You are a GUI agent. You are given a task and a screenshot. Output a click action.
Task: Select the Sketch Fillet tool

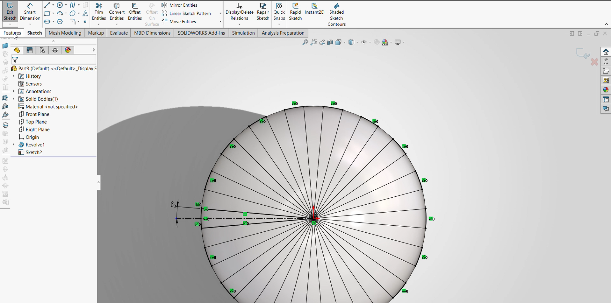[x=73, y=22]
